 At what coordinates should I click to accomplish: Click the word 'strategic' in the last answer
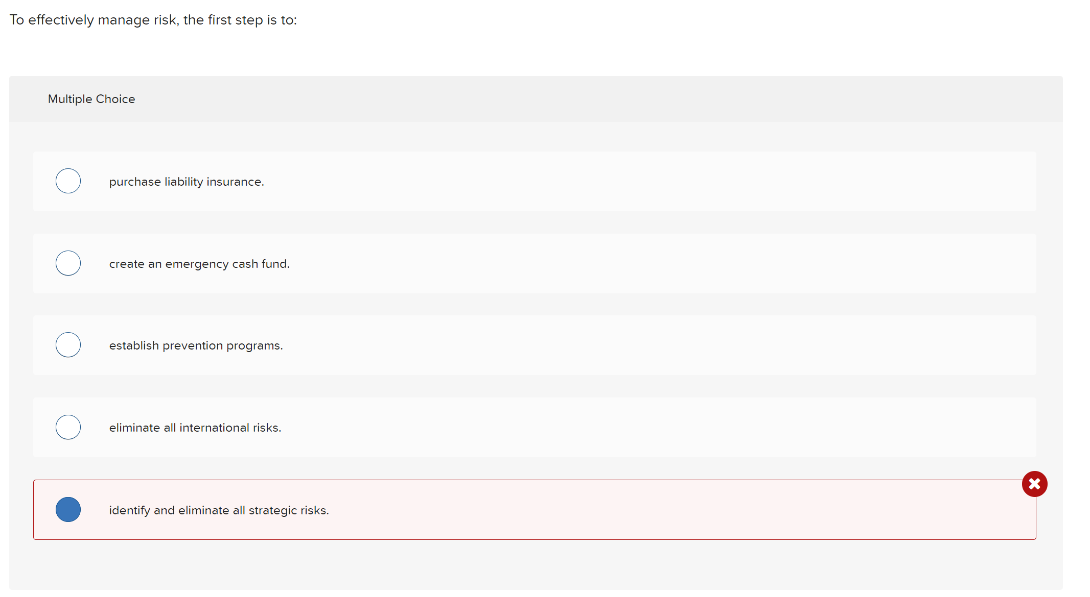coord(272,510)
